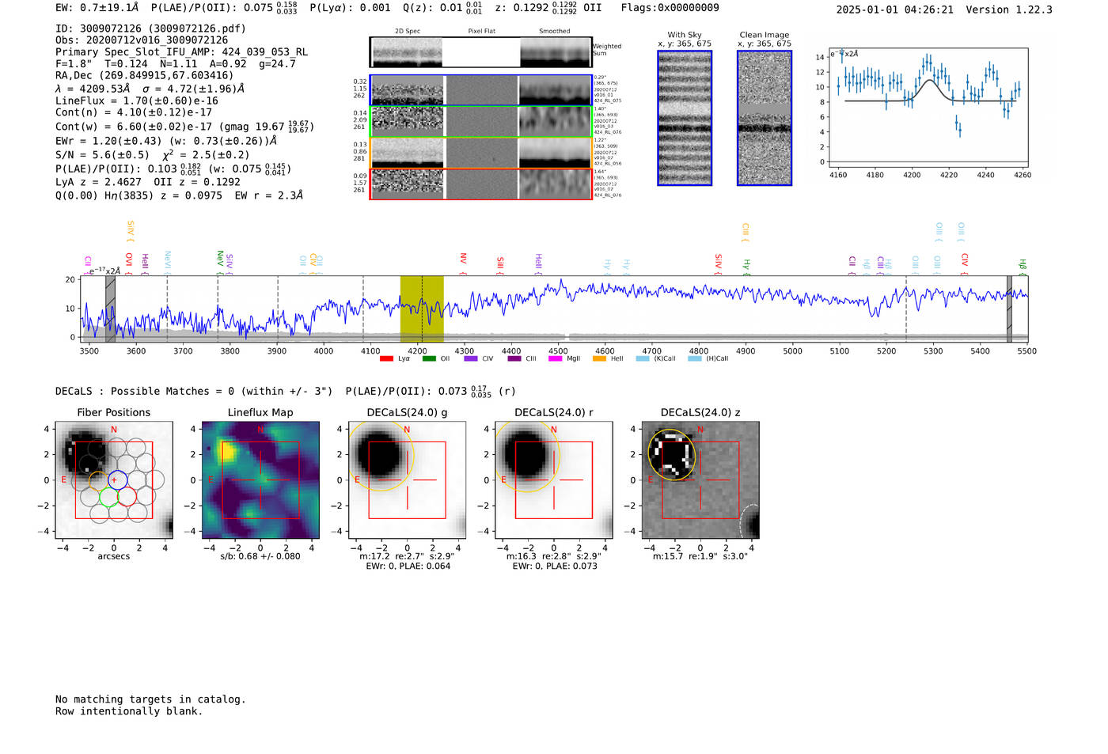Image resolution: width=1108 pixels, height=754 pixels.
Task: Open the Lineflux Map panel
Action: click(x=260, y=479)
